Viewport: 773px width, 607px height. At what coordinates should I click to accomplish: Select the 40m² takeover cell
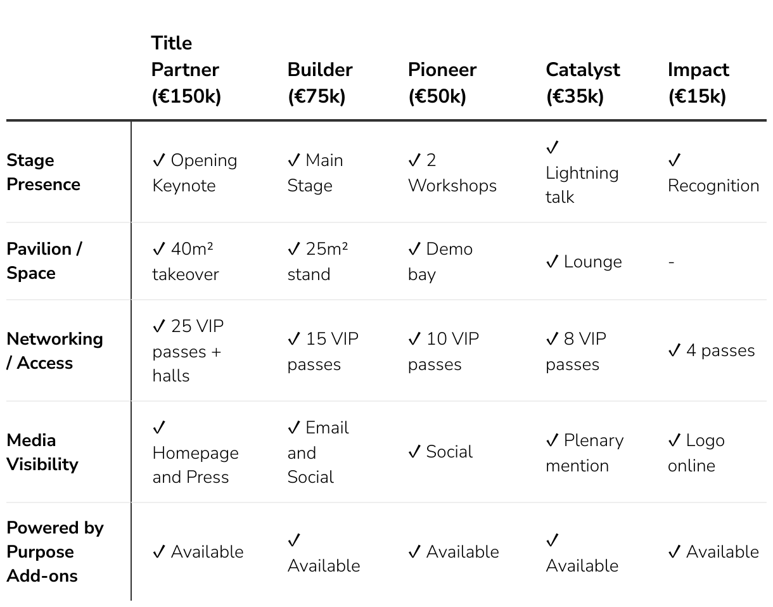186,261
